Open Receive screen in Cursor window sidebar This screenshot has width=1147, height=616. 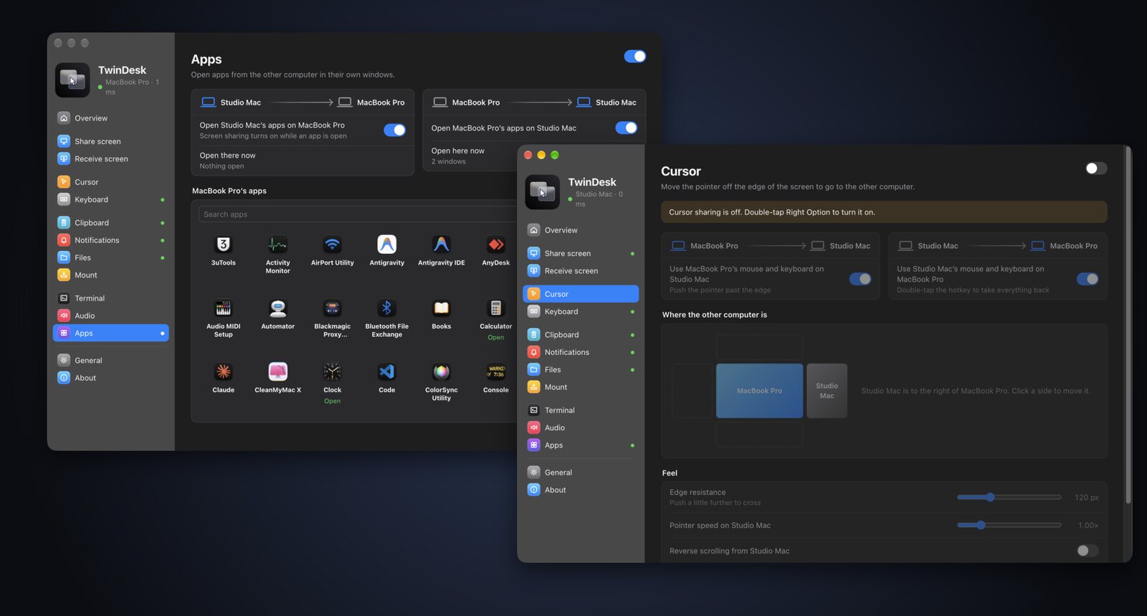pyautogui.click(x=581, y=271)
